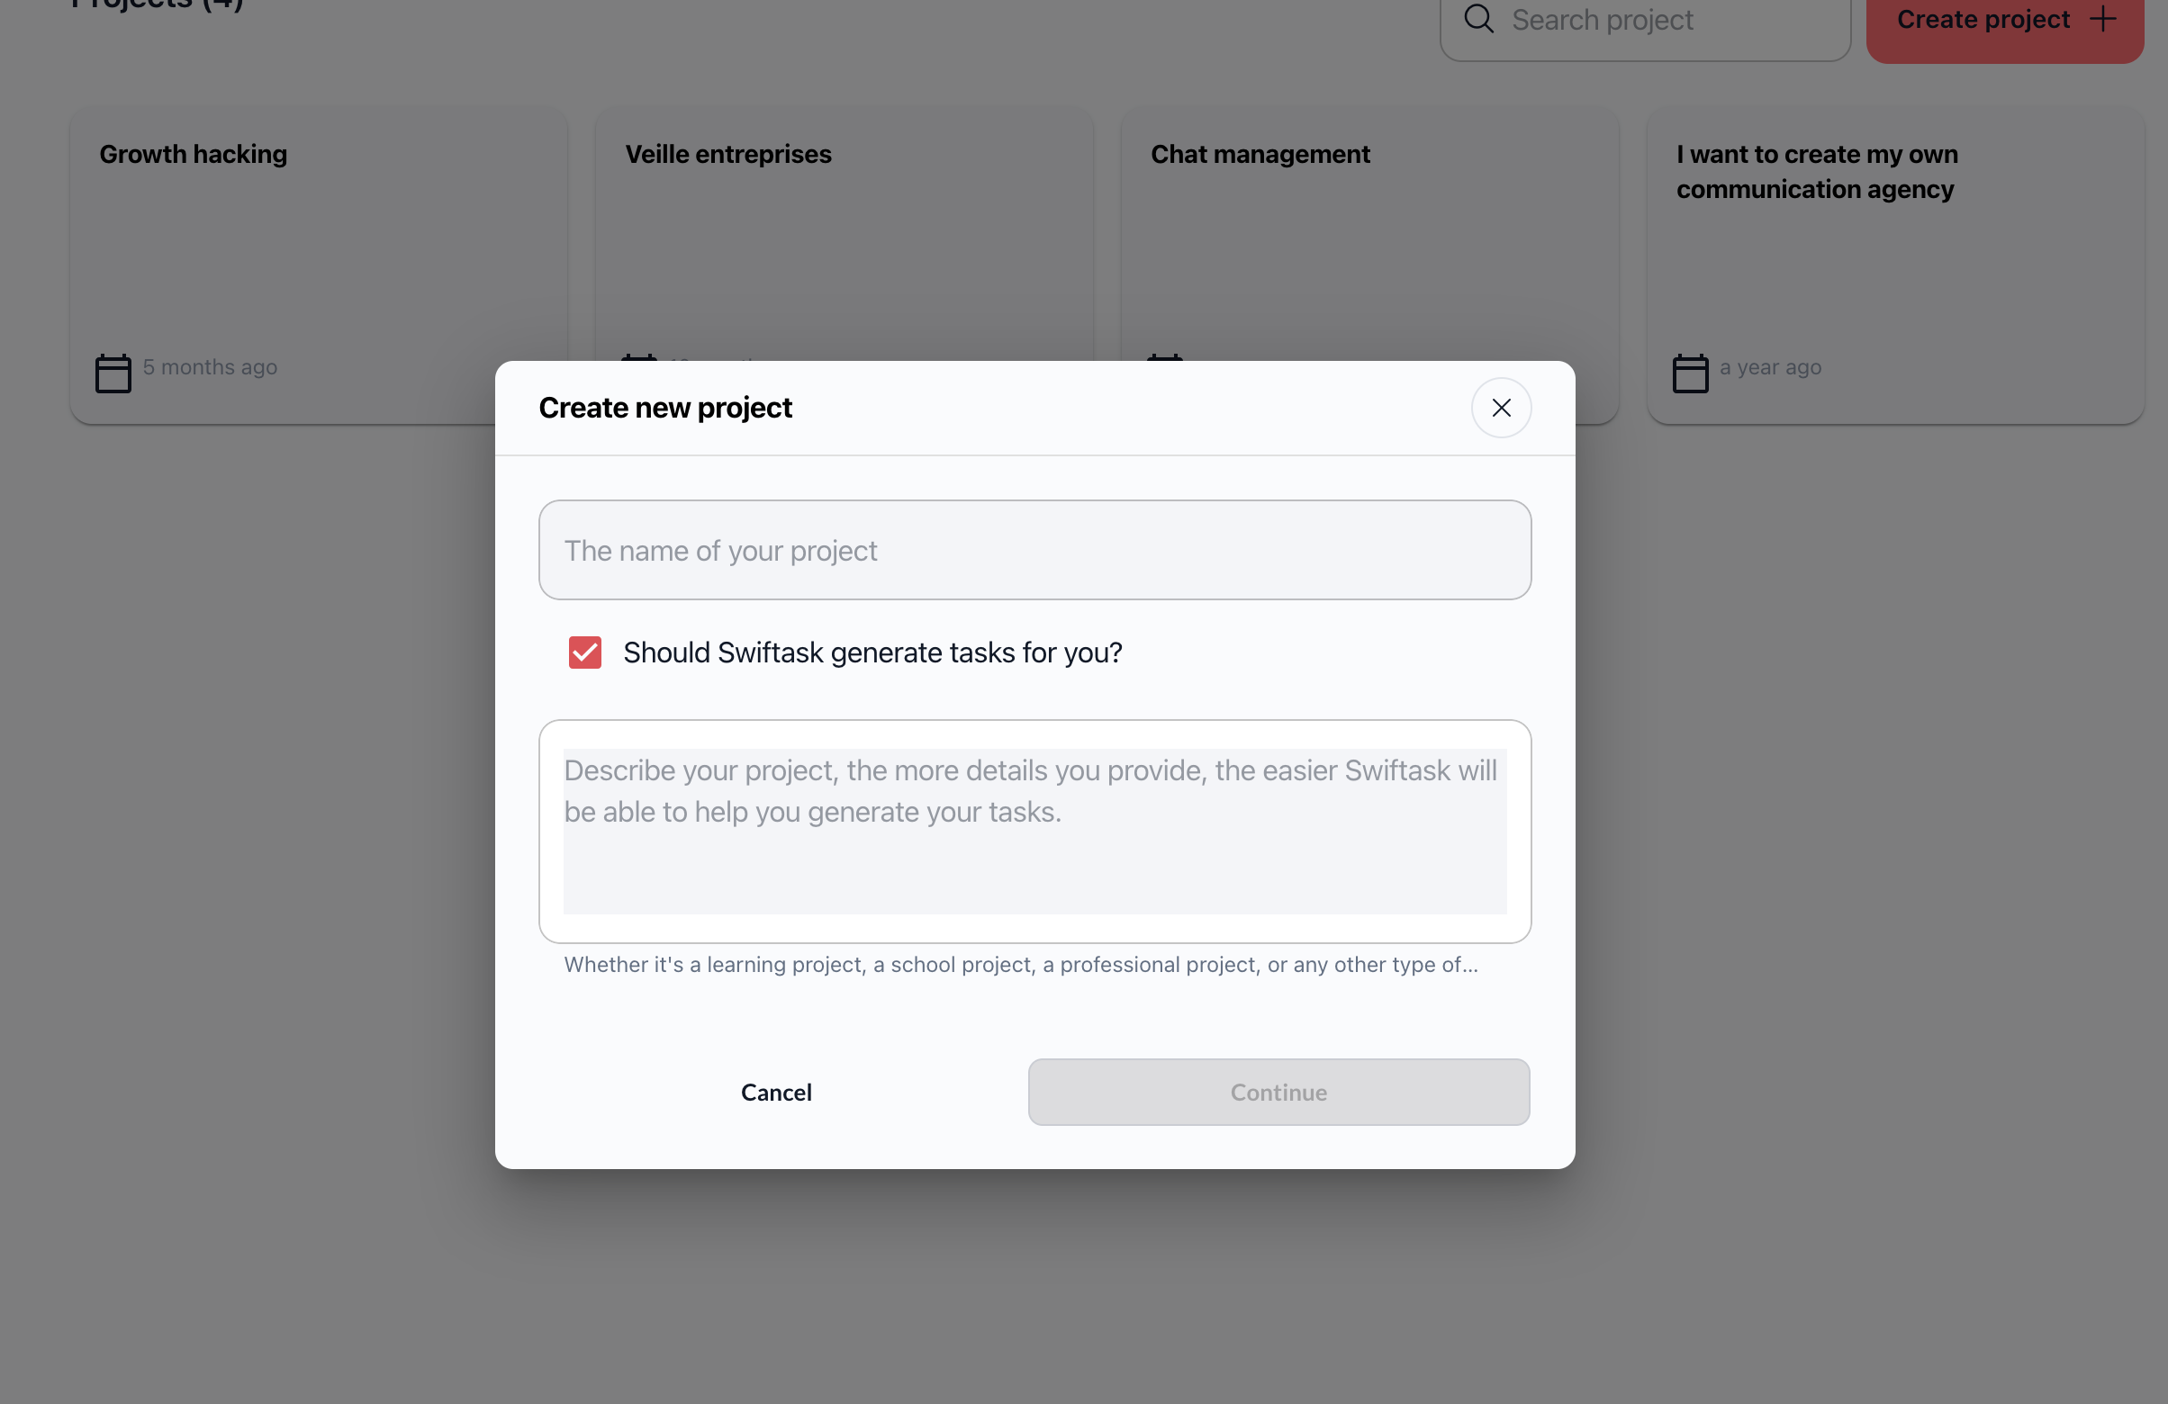Close the Create new project dialog
Screen dimensions: 2168x1404
click(x=1501, y=408)
